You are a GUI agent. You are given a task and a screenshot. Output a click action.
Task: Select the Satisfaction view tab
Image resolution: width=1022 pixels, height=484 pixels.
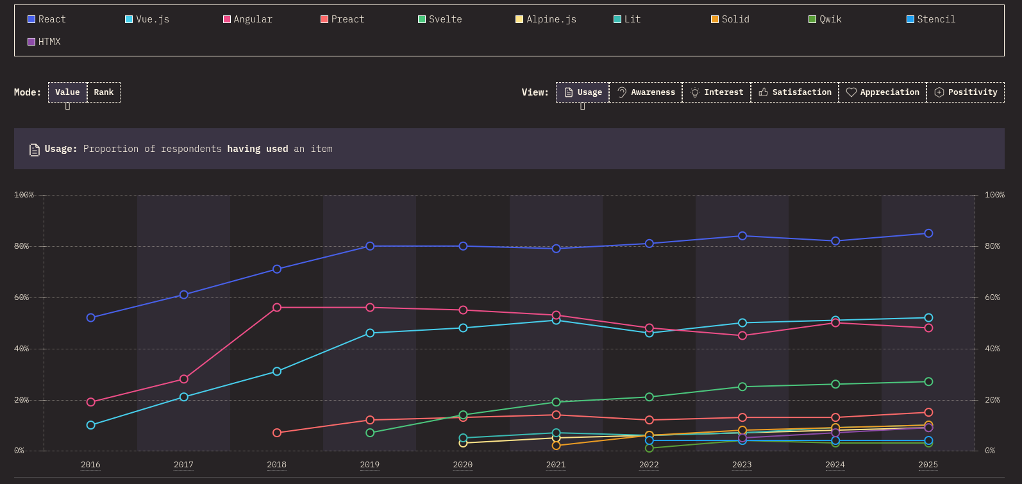[795, 92]
